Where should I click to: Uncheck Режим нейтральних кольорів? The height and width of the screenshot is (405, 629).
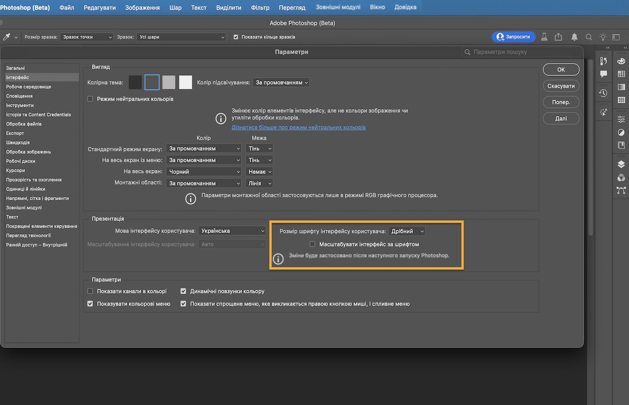[89, 99]
